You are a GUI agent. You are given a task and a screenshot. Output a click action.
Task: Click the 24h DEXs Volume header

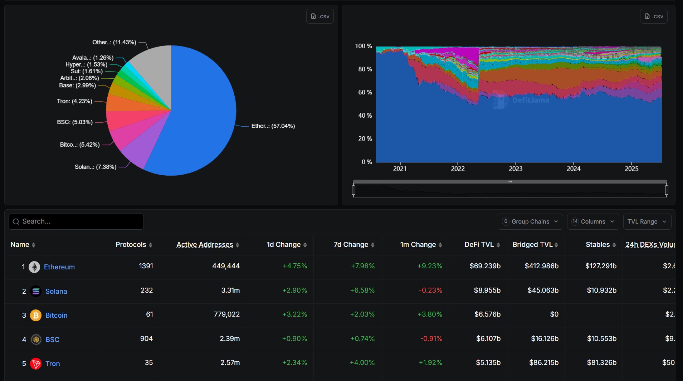(650, 245)
